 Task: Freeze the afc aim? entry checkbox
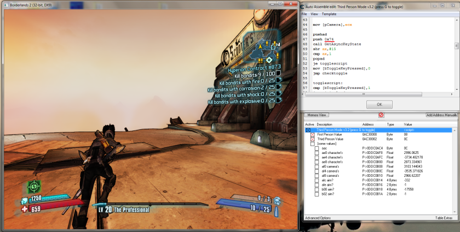click(x=317, y=180)
